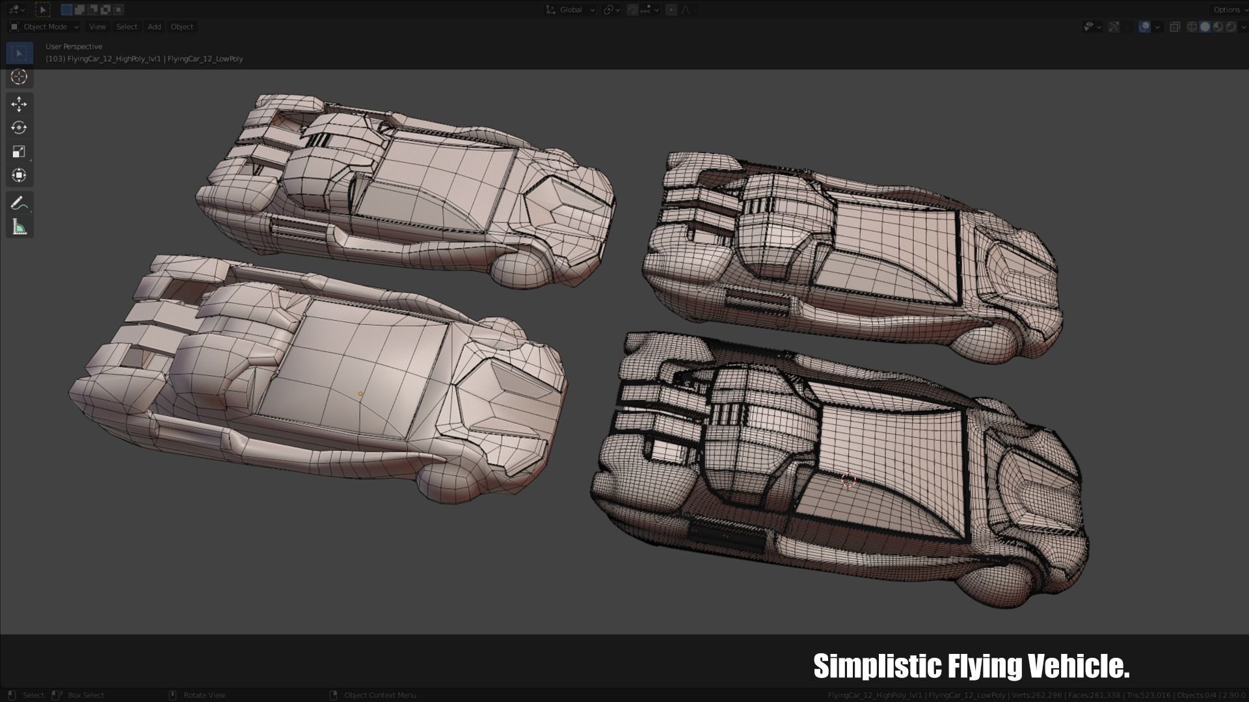Open the Add menu

point(154,27)
